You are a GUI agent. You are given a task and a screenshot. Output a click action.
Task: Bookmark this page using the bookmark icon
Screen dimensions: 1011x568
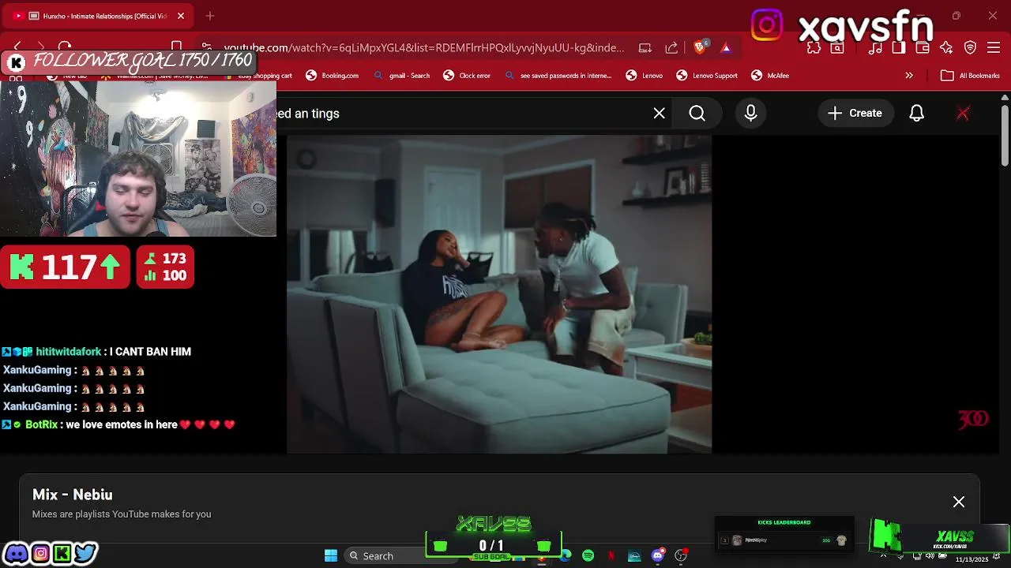point(177,47)
